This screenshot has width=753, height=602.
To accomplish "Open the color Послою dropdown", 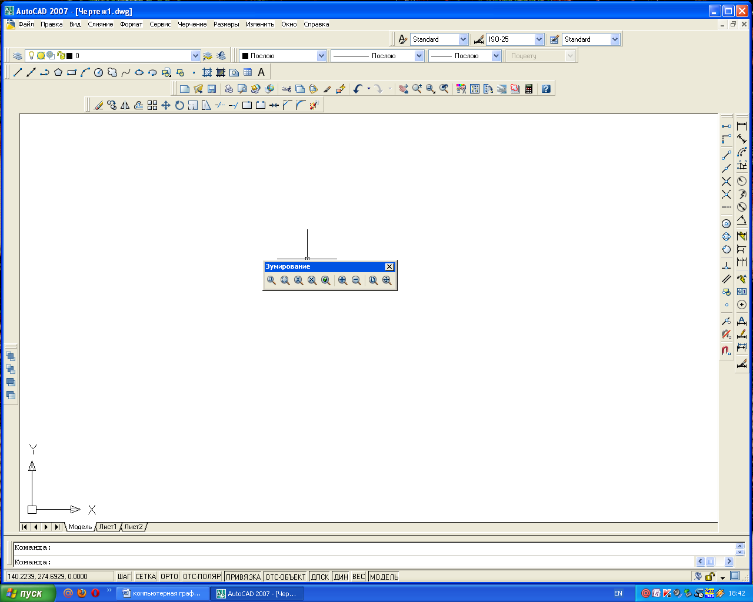I will tap(321, 56).
